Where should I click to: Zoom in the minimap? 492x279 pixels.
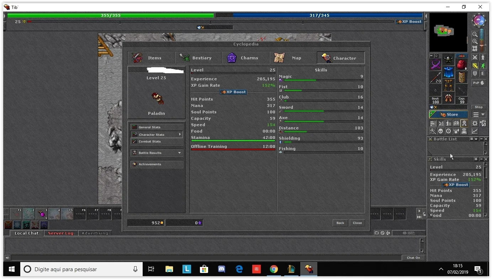click(x=475, y=42)
